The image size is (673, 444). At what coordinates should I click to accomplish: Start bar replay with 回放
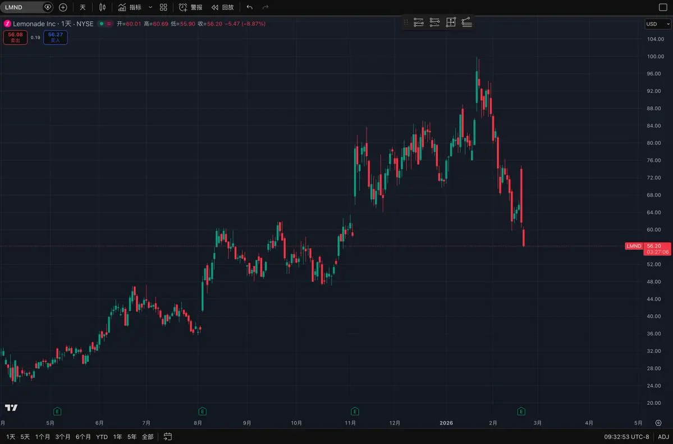(x=223, y=7)
